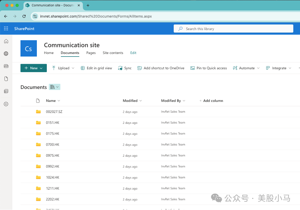This screenshot has width=300, height=210.
Task: Open folder named 0700.HK
Action: pos(53,145)
